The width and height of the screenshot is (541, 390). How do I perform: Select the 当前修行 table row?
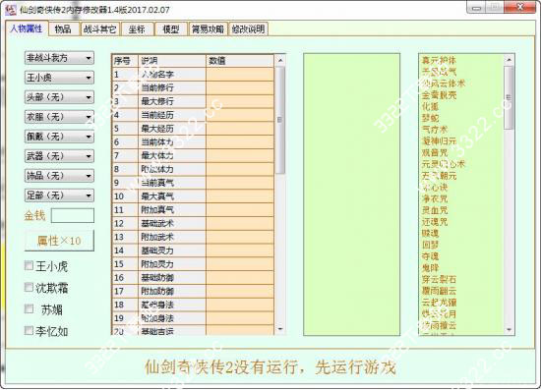[x=193, y=87]
